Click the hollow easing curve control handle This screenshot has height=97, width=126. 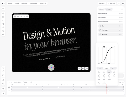click(104, 47)
